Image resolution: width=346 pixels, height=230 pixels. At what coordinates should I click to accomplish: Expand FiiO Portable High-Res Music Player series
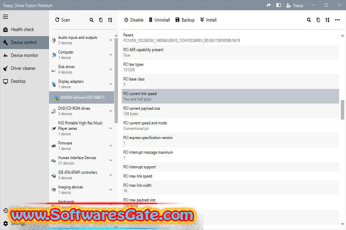pos(111,128)
